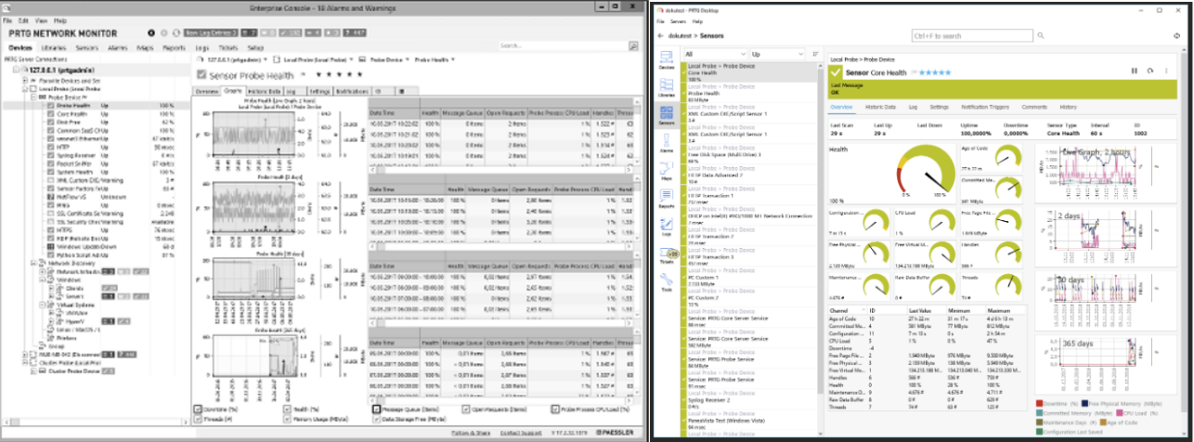Viewport: 1194px width, 442px height.
Task: Click the black circle icon in Enterprise Console header
Action: click(x=151, y=32)
